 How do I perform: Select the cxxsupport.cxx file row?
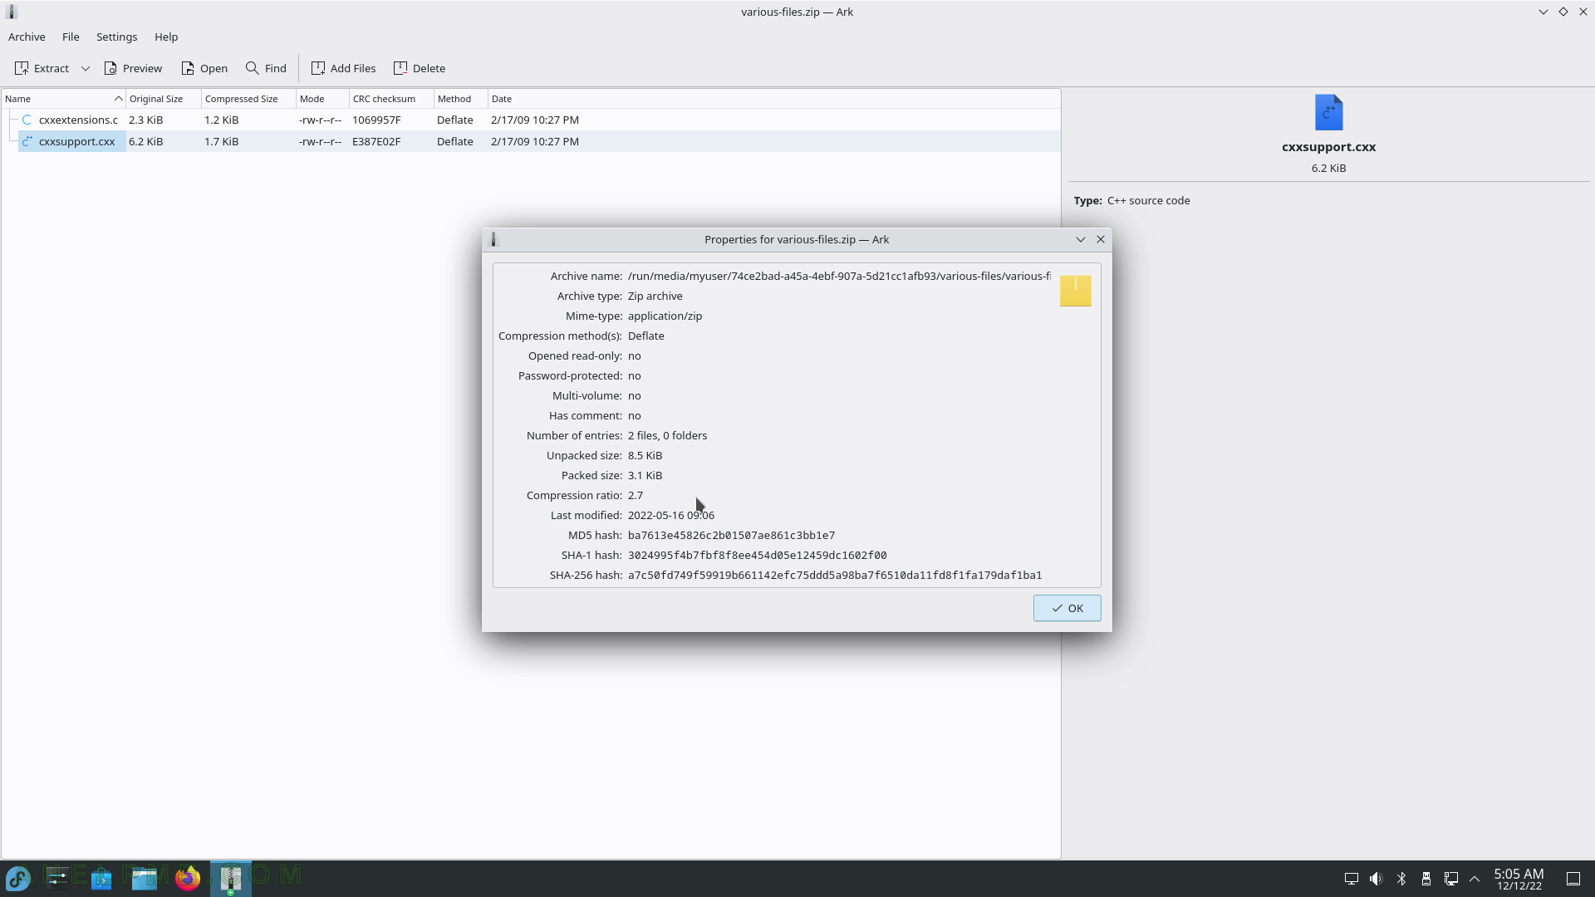coord(530,141)
